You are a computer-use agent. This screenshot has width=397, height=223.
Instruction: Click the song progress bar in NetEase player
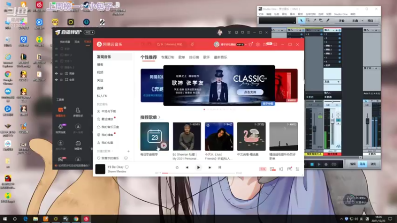(198, 173)
